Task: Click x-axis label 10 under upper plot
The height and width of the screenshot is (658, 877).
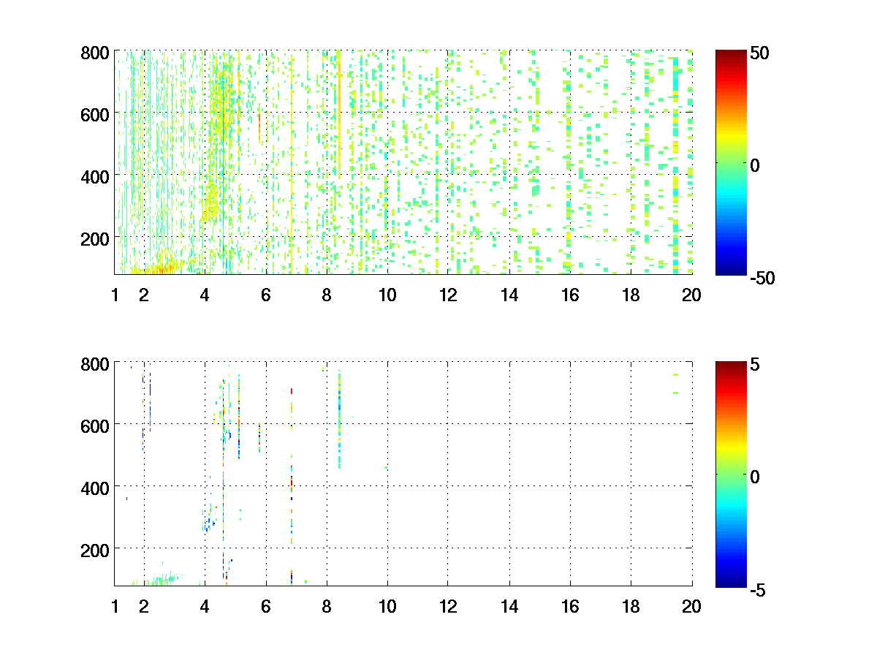Action: 387,295
